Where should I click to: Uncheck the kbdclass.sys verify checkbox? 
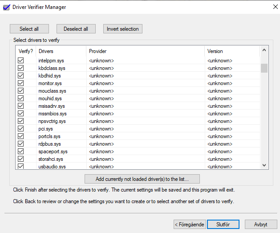pyautogui.click(x=21, y=68)
